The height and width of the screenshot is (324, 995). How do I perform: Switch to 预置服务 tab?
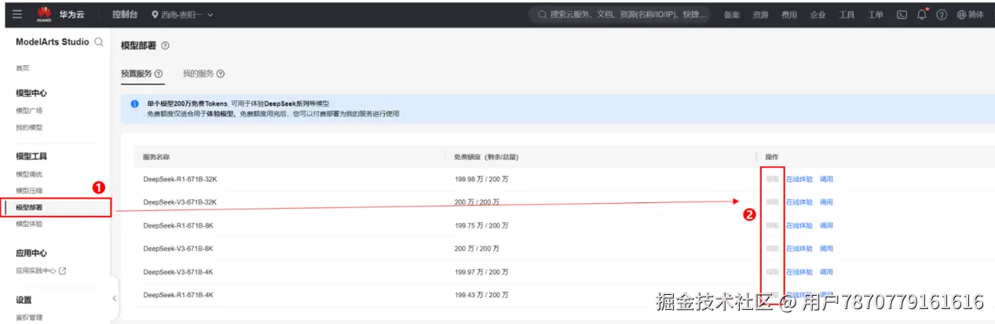(x=136, y=74)
